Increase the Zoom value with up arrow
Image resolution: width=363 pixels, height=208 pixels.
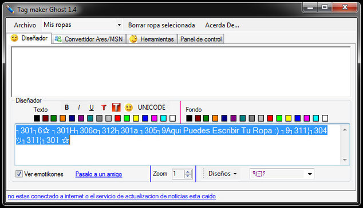coord(188,172)
